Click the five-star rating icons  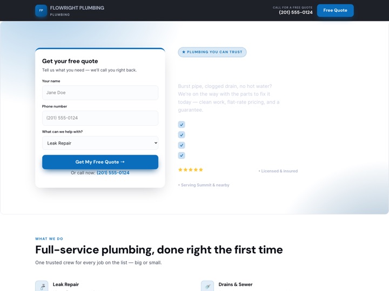tap(191, 170)
